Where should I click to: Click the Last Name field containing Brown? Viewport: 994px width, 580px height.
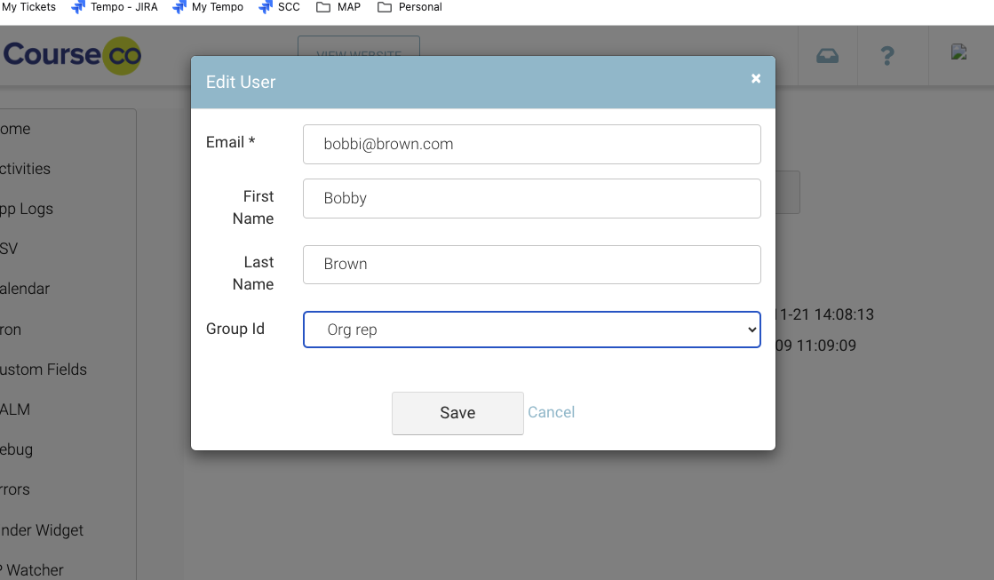pyautogui.click(x=531, y=264)
